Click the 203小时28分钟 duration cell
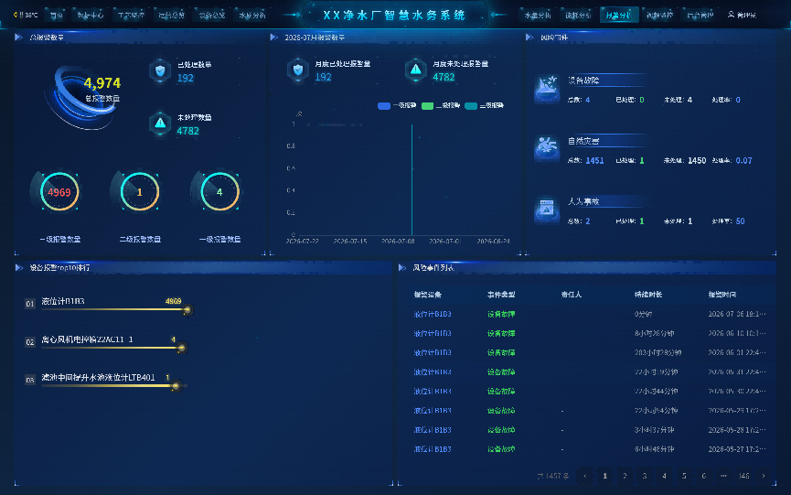The width and height of the screenshot is (791, 495). [x=657, y=352]
